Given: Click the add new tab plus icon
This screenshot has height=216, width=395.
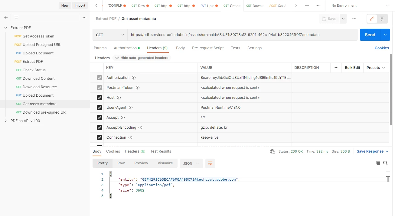Looking at the screenshot, I should 307,5.
